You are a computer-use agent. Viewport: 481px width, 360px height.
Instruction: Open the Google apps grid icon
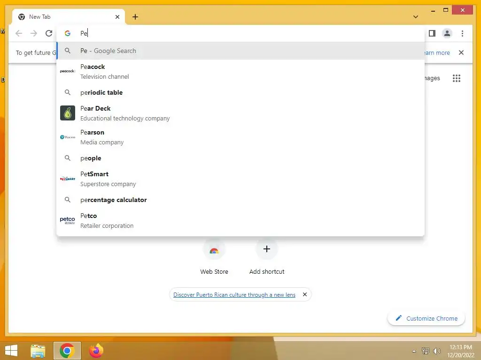click(457, 78)
